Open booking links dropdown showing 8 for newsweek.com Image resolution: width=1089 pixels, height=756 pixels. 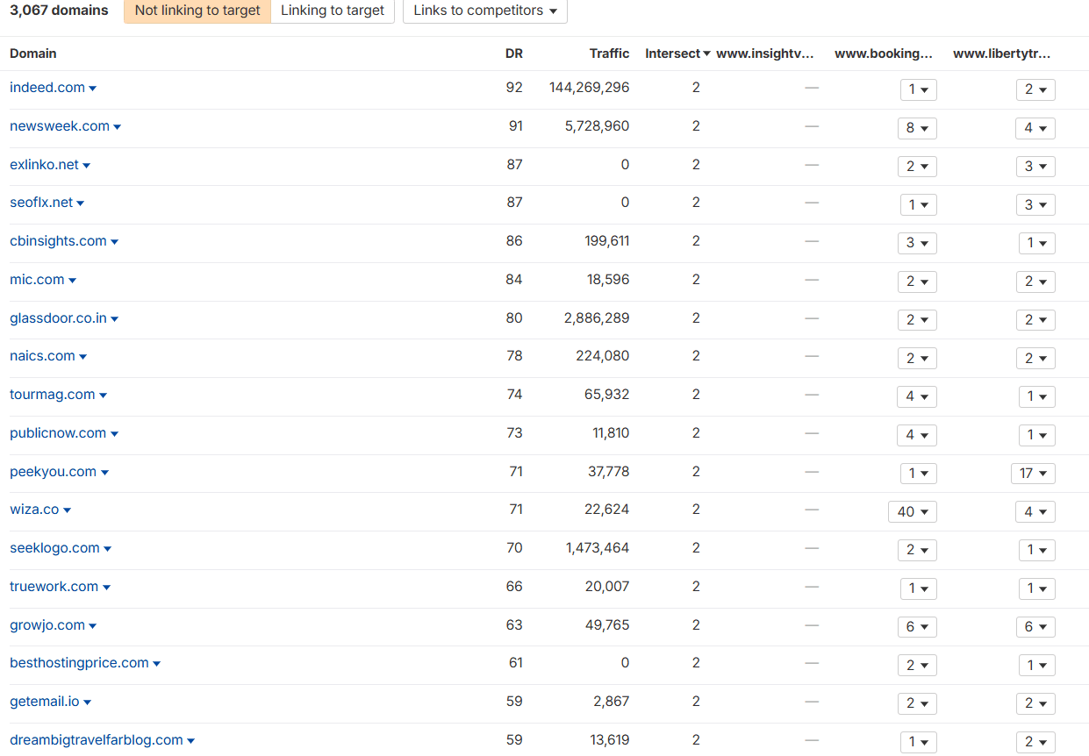click(x=917, y=128)
